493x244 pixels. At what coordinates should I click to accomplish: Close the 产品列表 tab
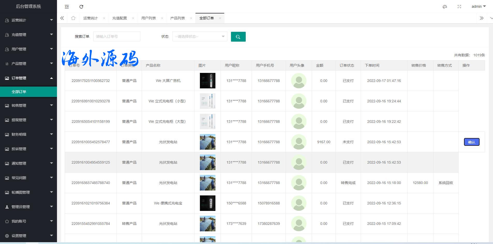coord(191,18)
